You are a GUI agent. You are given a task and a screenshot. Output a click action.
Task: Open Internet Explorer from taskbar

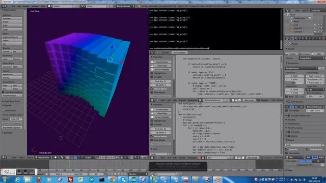[18, 179]
